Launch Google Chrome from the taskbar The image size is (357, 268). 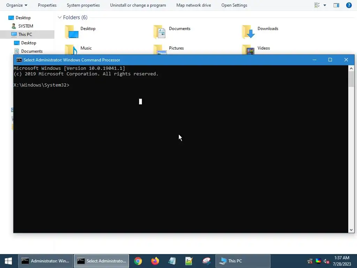pyautogui.click(x=138, y=261)
